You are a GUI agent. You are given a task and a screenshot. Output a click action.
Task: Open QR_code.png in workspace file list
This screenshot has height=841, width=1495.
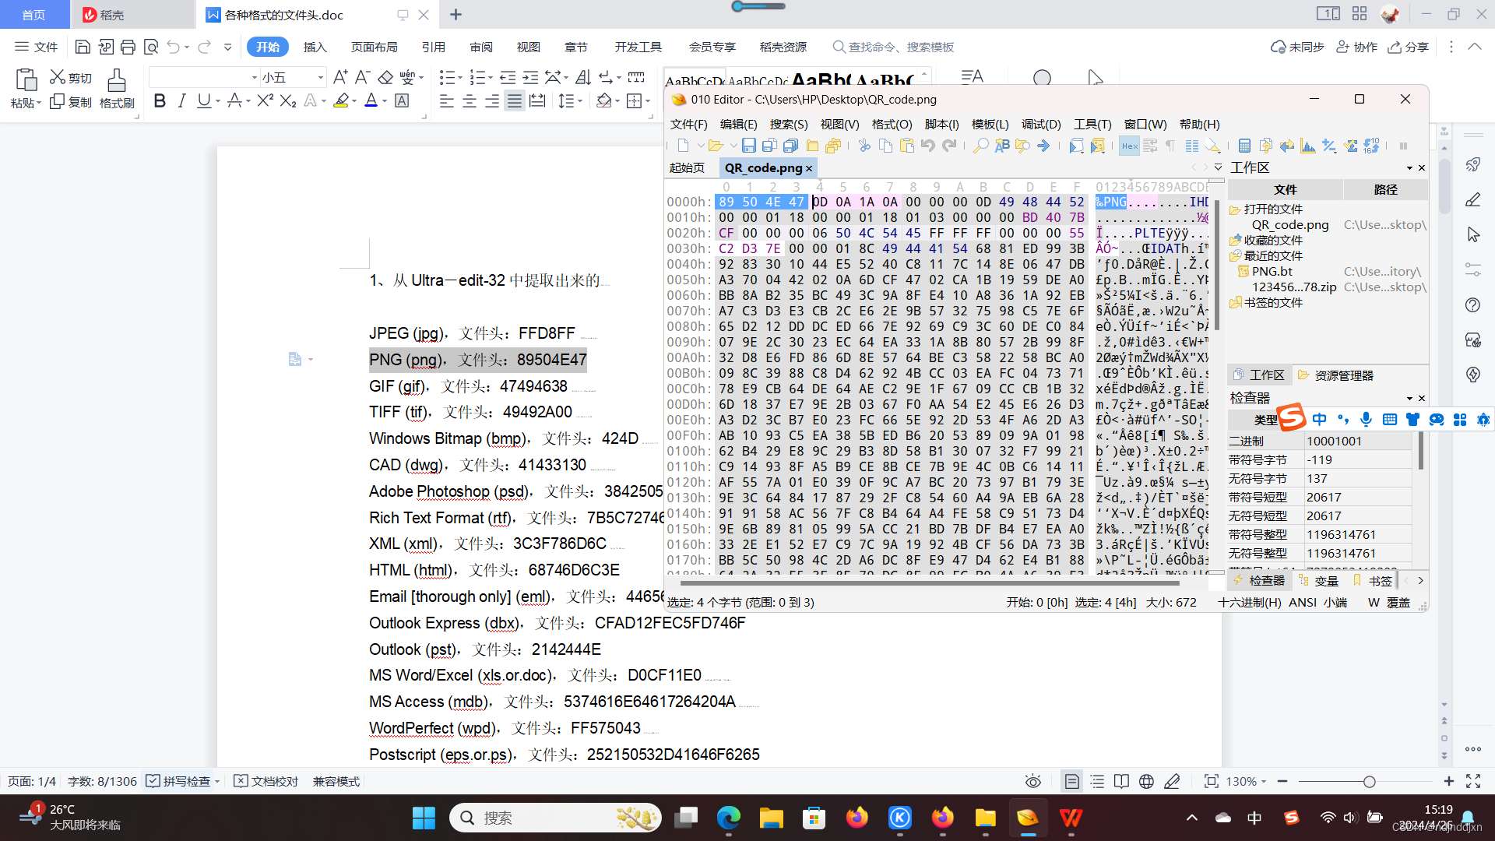coord(1289,225)
